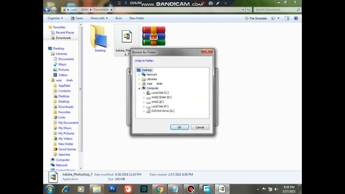Create a New folder from toolbar
Viewport: 345px width, 194px height.
[x=136, y=18]
